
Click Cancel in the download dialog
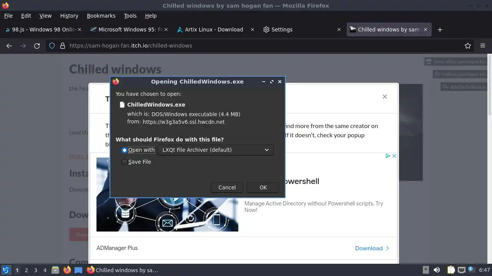tap(227, 187)
